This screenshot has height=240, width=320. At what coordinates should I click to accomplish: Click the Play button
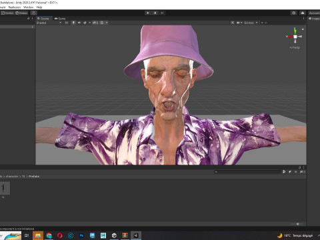tap(148, 13)
